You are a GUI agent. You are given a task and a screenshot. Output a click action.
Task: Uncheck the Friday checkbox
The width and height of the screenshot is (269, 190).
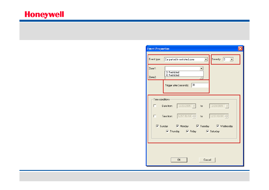point(188,131)
